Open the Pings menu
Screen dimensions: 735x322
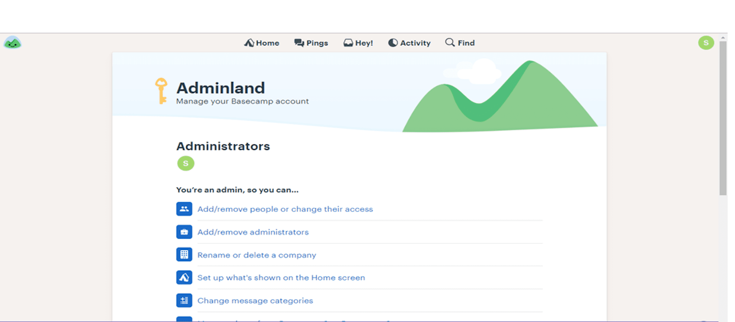[x=311, y=43]
